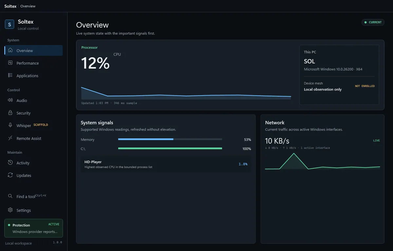Click the Updates refresh icon
The height and width of the screenshot is (251, 393).
[x=10, y=175]
